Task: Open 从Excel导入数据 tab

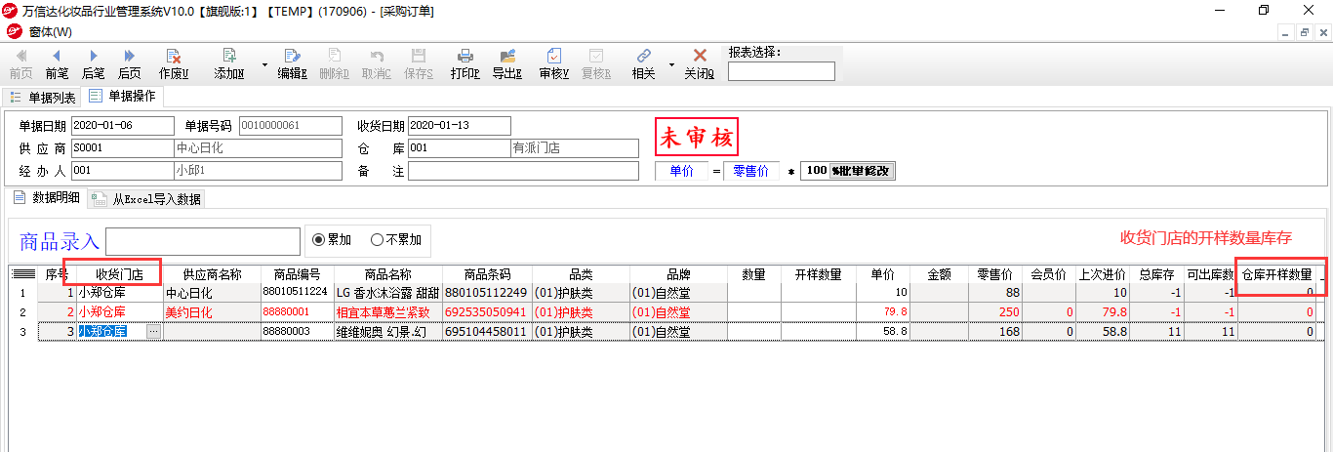Action: coord(147,199)
